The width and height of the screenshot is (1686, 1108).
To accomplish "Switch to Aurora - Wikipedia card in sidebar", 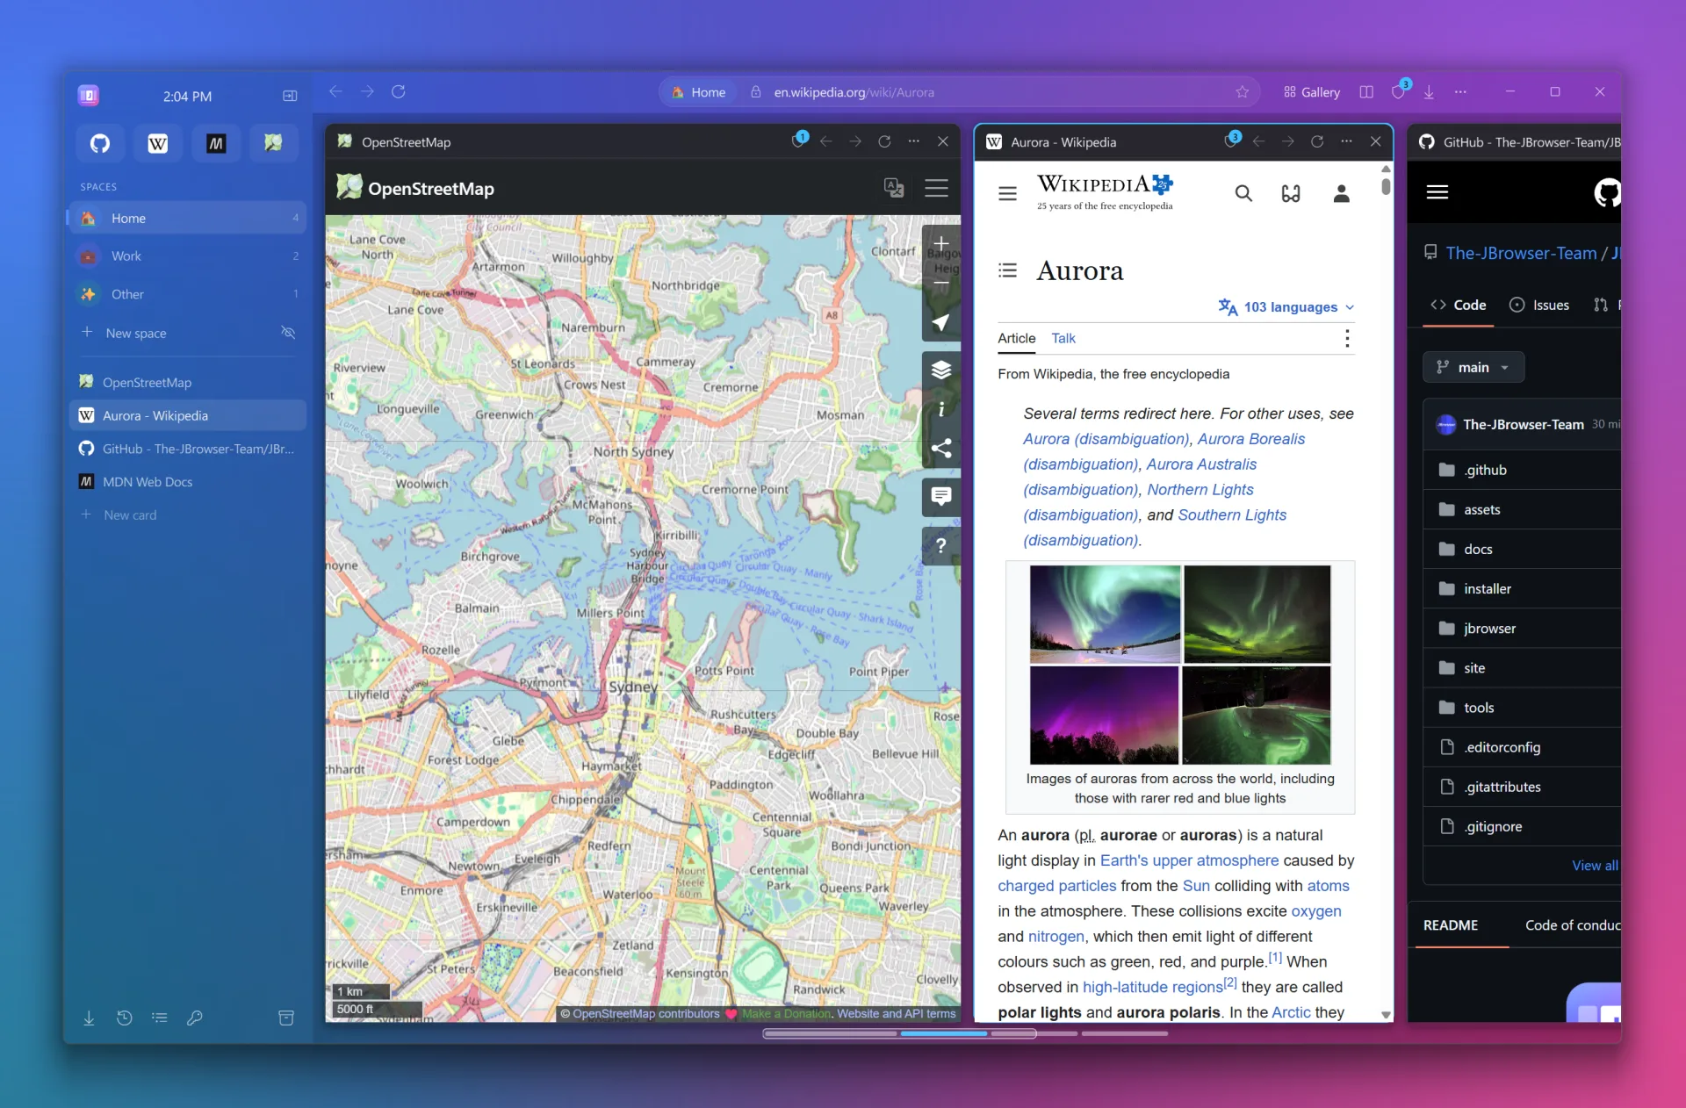I will pyautogui.click(x=187, y=415).
